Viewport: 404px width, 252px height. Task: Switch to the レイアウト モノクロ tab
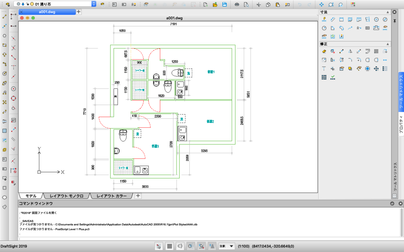pyautogui.click(x=66, y=196)
